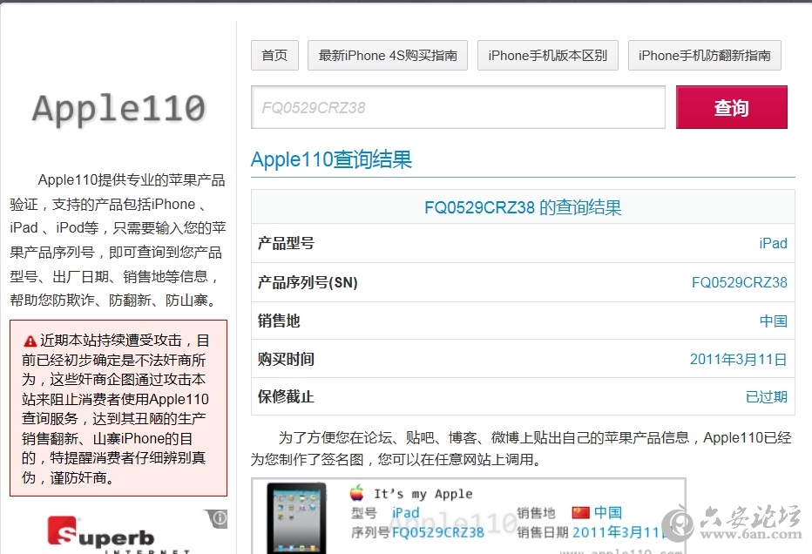Open the 首页 tab

click(274, 55)
